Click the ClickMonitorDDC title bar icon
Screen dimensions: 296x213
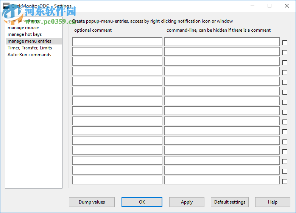pos(6,6)
